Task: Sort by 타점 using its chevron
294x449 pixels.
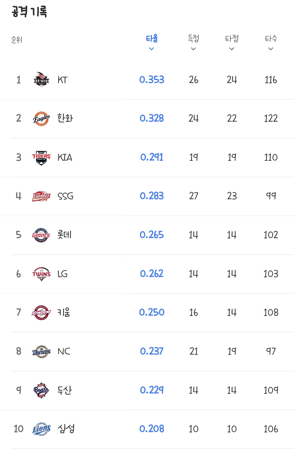Action: click(x=232, y=49)
